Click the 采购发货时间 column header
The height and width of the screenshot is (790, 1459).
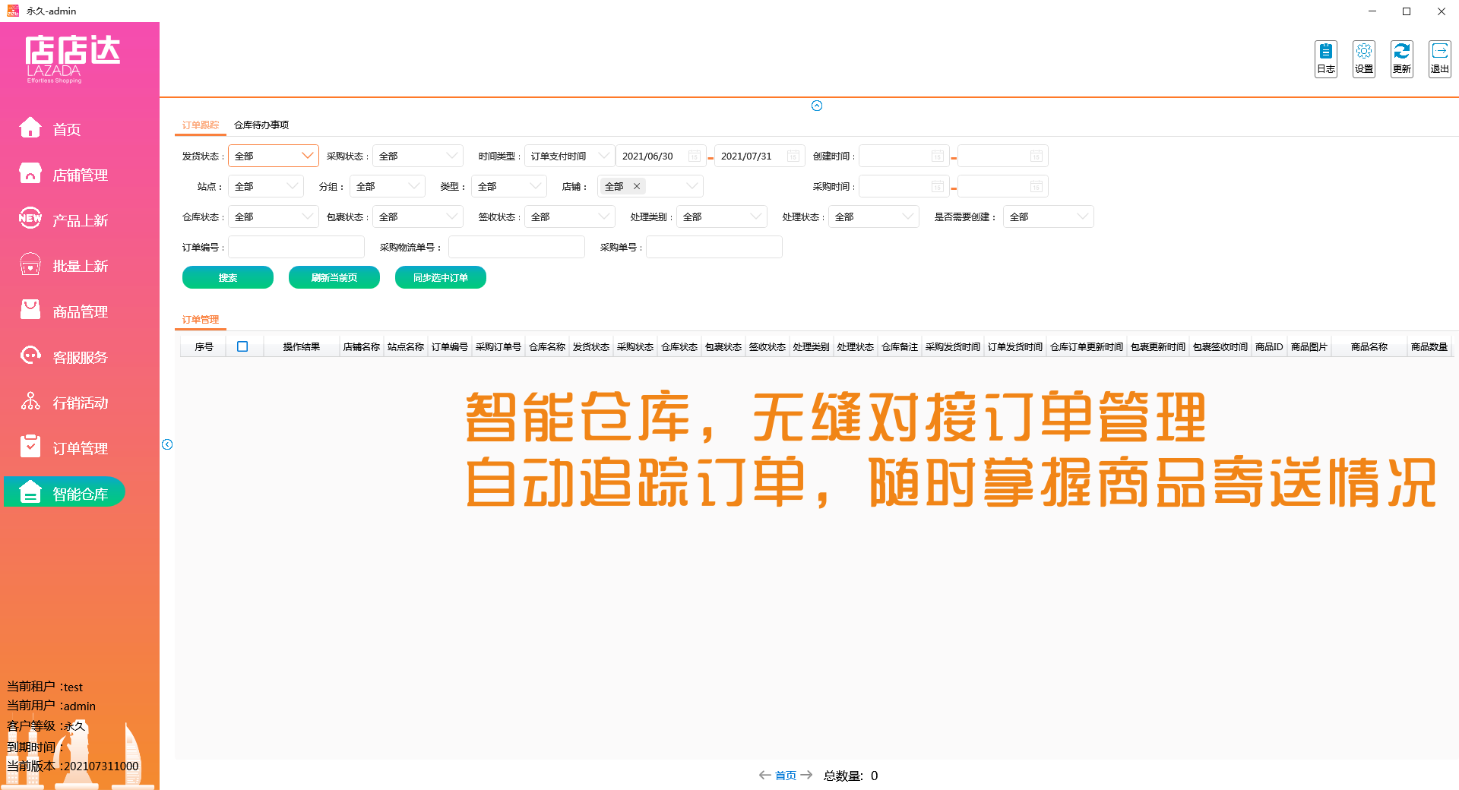tap(953, 346)
